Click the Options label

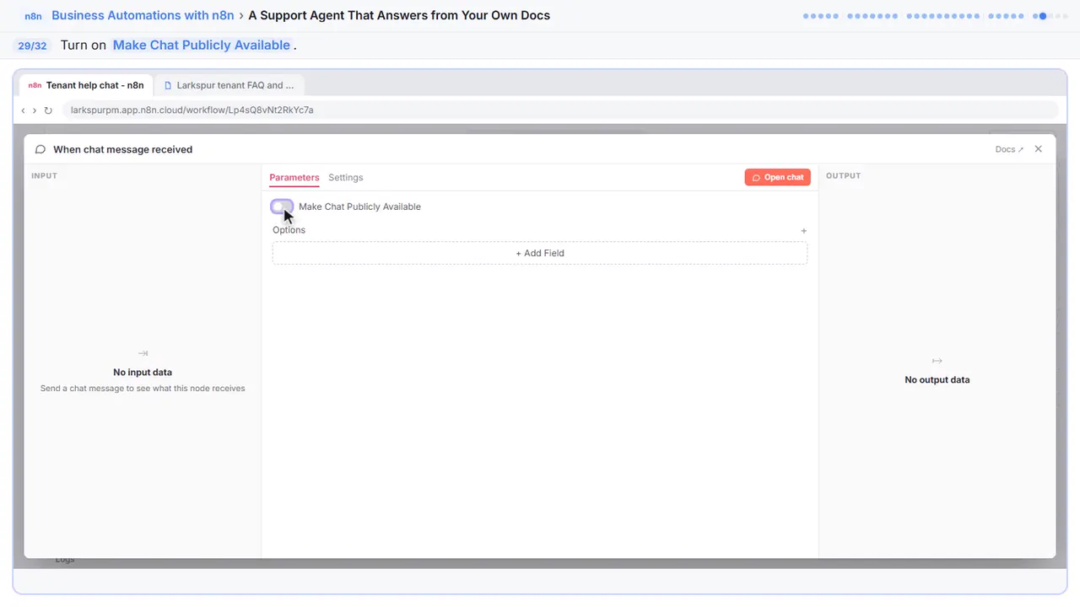pyautogui.click(x=289, y=230)
